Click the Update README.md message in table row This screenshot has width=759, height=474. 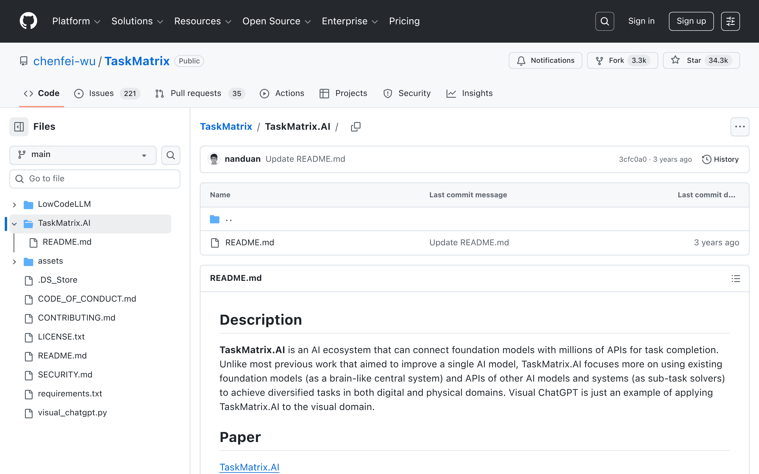tap(469, 242)
